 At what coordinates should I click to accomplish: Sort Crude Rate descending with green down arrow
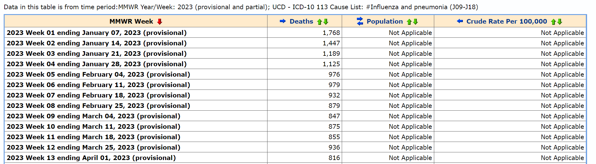point(560,22)
